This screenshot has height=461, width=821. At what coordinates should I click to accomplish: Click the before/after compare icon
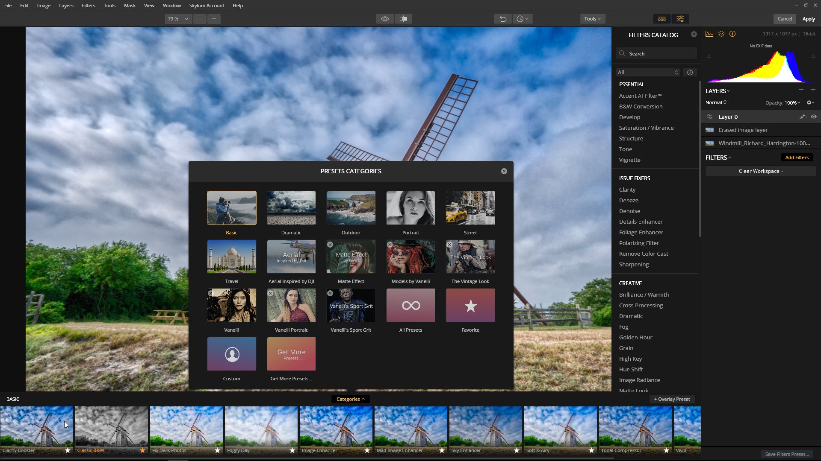[x=403, y=19]
